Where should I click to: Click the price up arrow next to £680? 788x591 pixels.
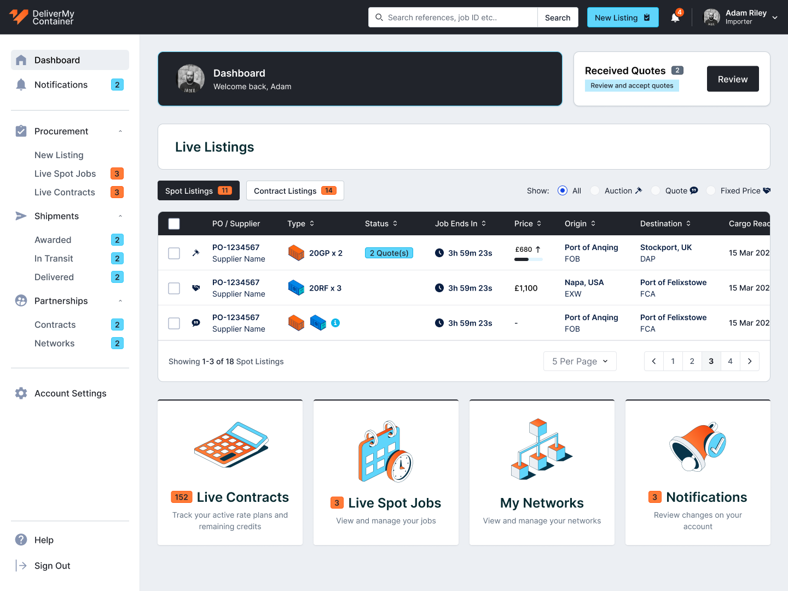(x=538, y=250)
